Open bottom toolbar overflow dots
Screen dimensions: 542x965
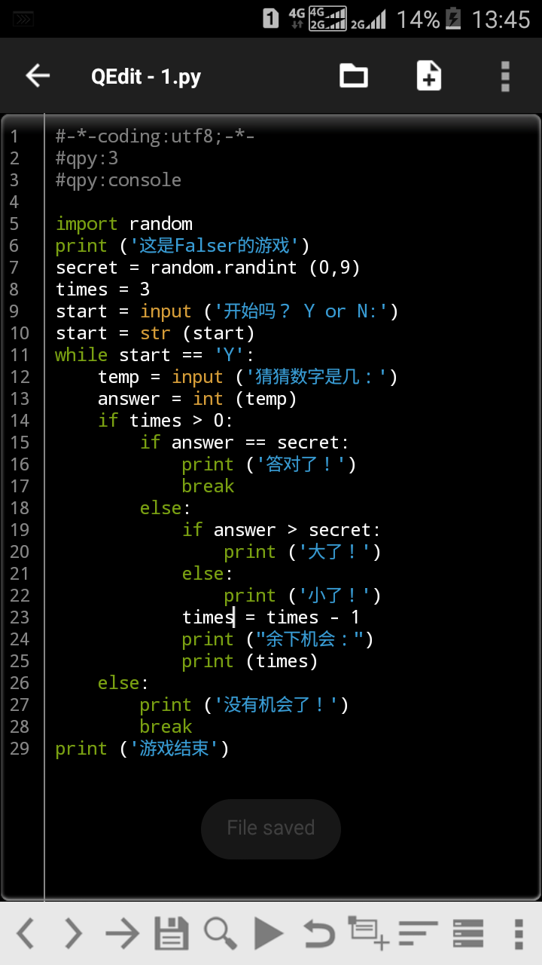[518, 934]
